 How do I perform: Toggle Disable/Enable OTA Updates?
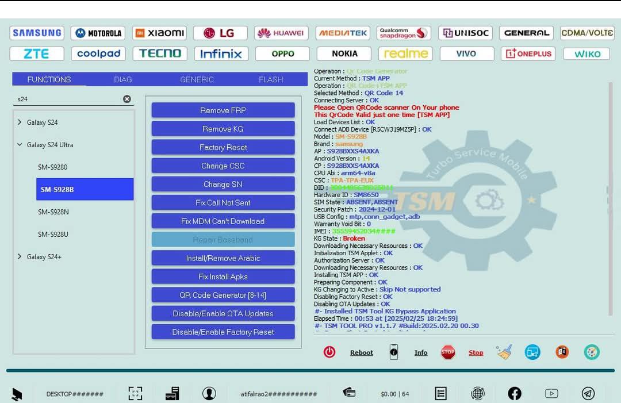pyautogui.click(x=223, y=313)
